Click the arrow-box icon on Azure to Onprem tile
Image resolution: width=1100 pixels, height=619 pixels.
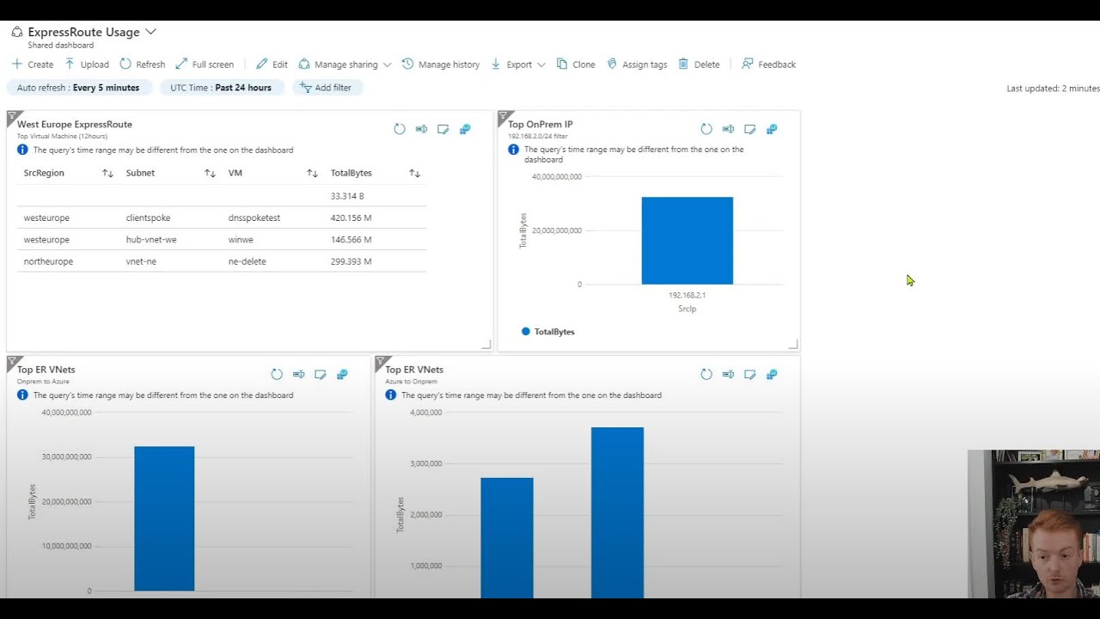pos(728,374)
